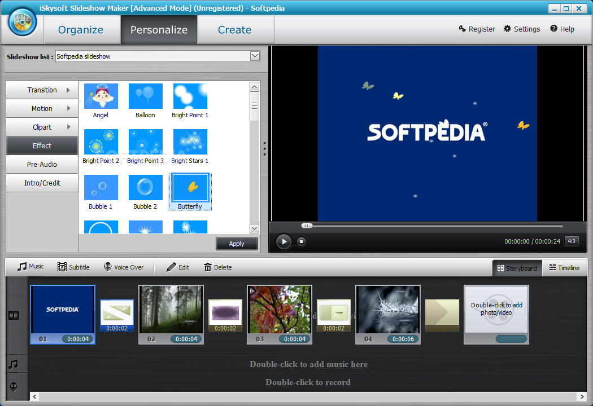This screenshot has height=406, width=593.
Task: Start a Voice Over recording tool
Action: click(x=124, y=267)
